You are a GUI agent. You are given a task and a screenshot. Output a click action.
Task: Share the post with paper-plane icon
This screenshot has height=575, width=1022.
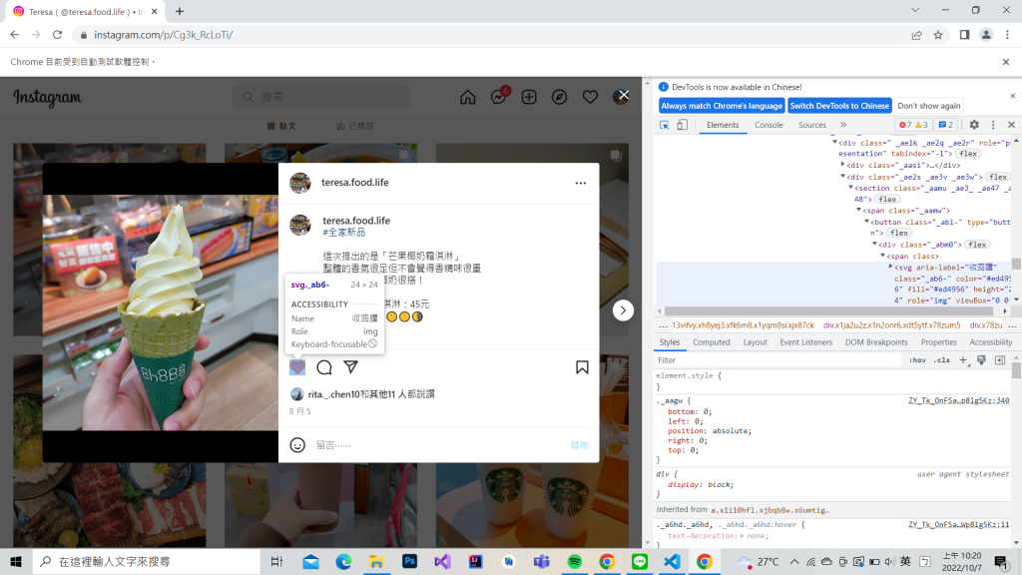point(350,367)
